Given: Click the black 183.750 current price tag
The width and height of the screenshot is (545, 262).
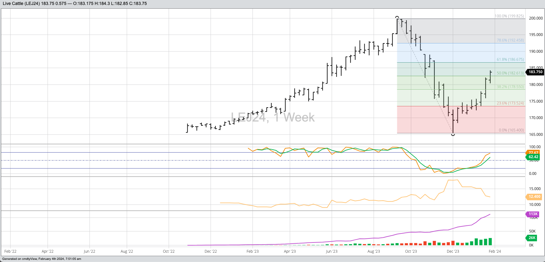Looking at the screenshot, I should coord(535,72).
